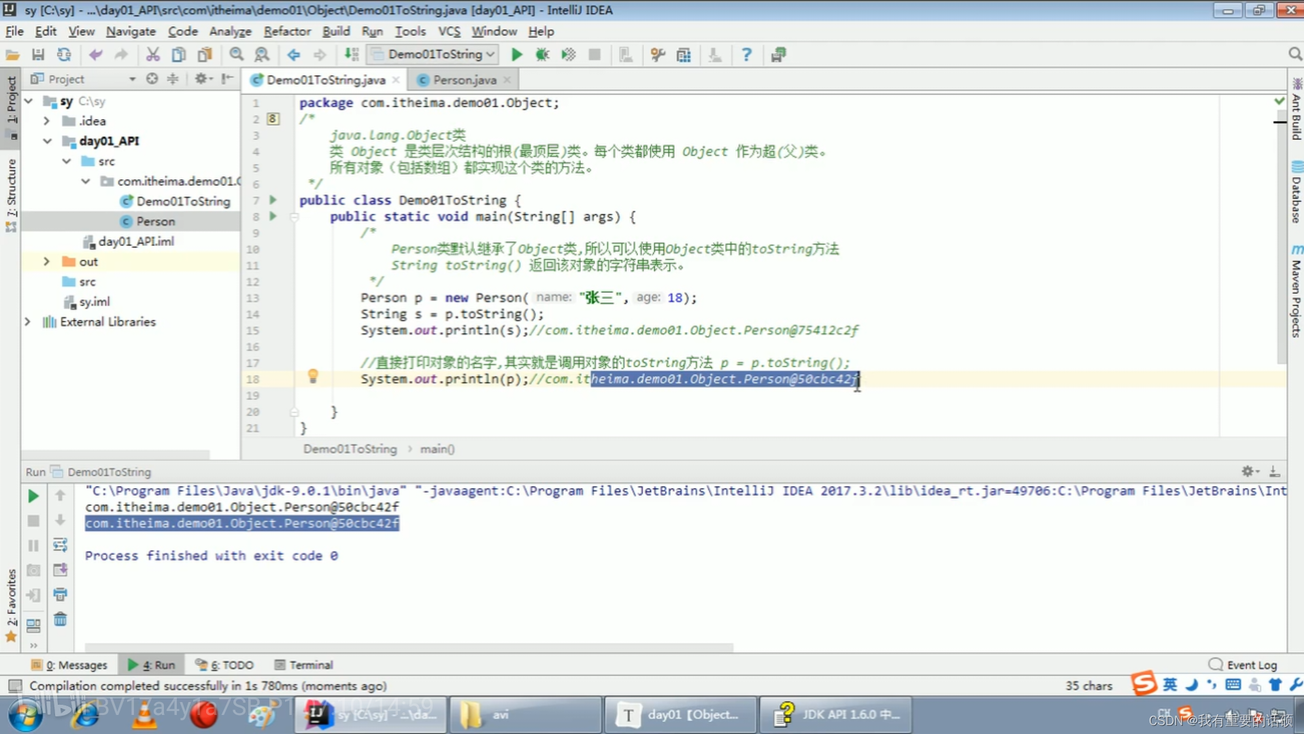Click the intention lightbulb on line 18

(313, 377)
